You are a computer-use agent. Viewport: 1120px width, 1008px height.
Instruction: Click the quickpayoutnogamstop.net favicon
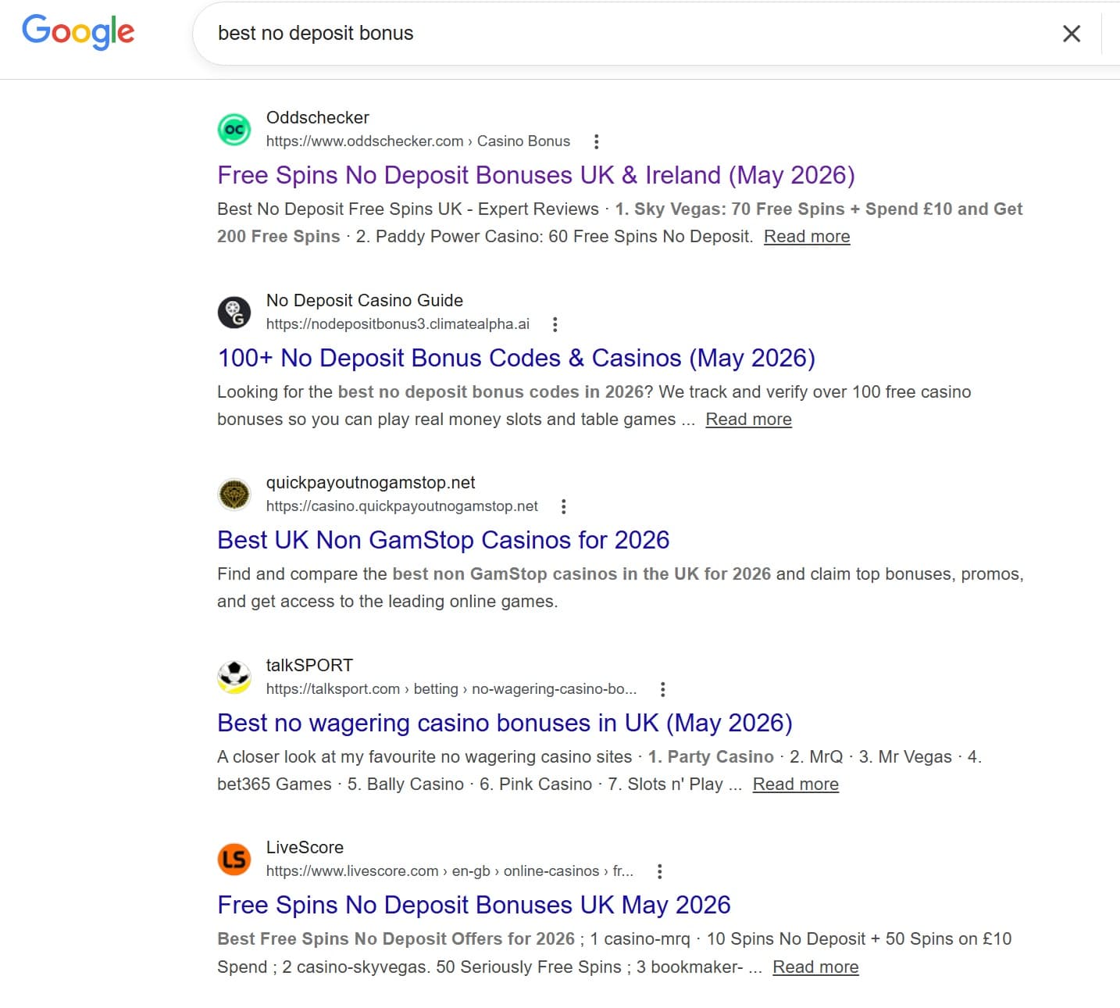234,495
